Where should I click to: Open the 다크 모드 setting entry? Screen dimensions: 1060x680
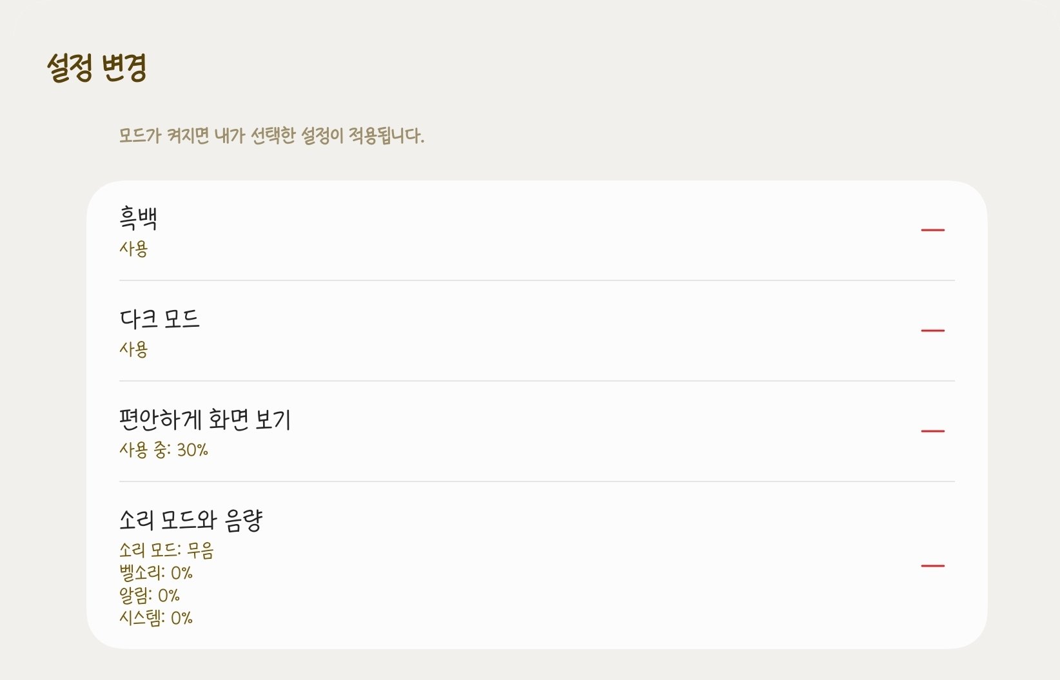160,318
